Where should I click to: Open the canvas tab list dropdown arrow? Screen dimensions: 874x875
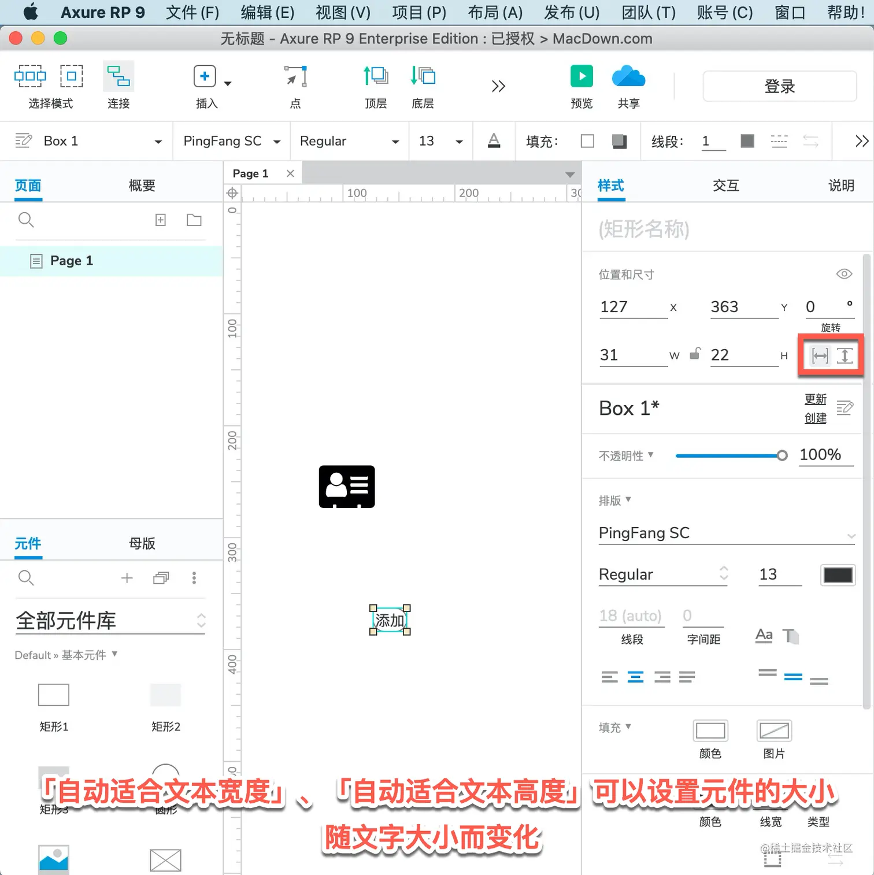click(570, 175)
